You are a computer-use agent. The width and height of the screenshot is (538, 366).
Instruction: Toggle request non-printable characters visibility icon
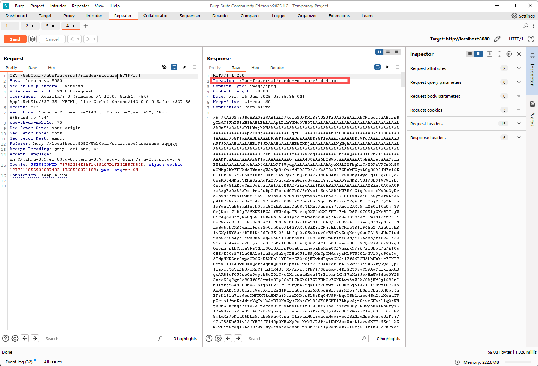tap(164, 67)
